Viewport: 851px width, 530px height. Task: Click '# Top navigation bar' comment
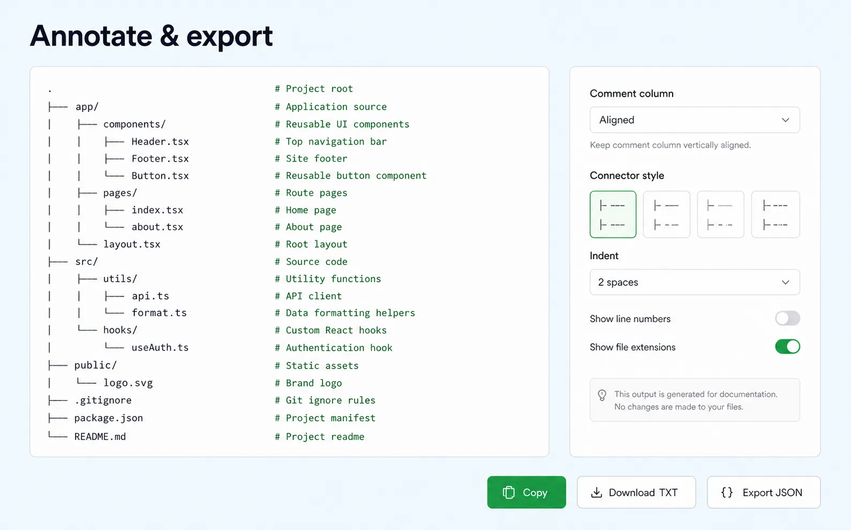tap(330, 141)
